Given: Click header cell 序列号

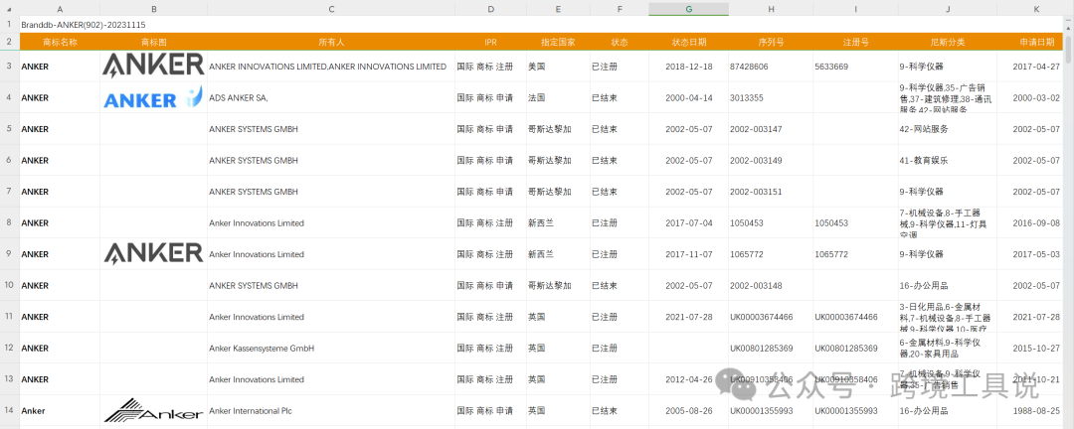Looking at the screenshot, I should click(771, 42).
